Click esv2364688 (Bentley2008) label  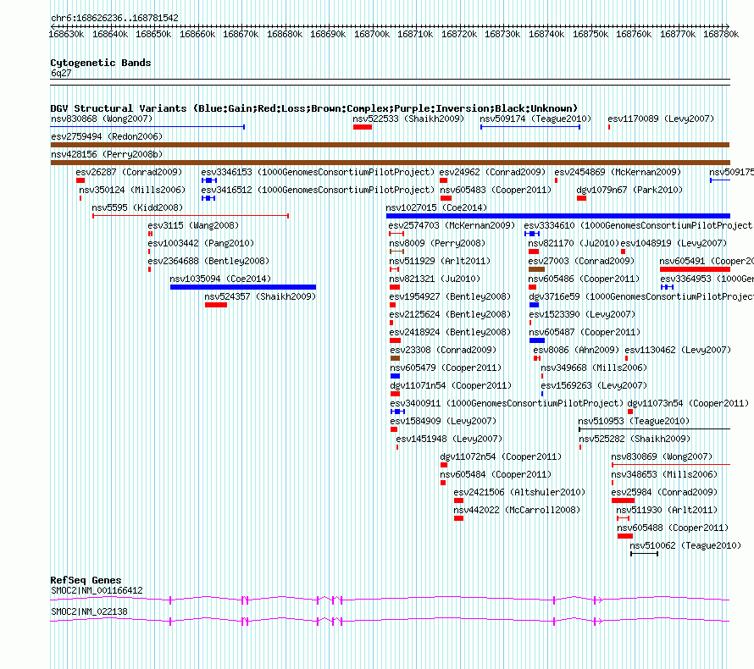click(x=208, y=261)
